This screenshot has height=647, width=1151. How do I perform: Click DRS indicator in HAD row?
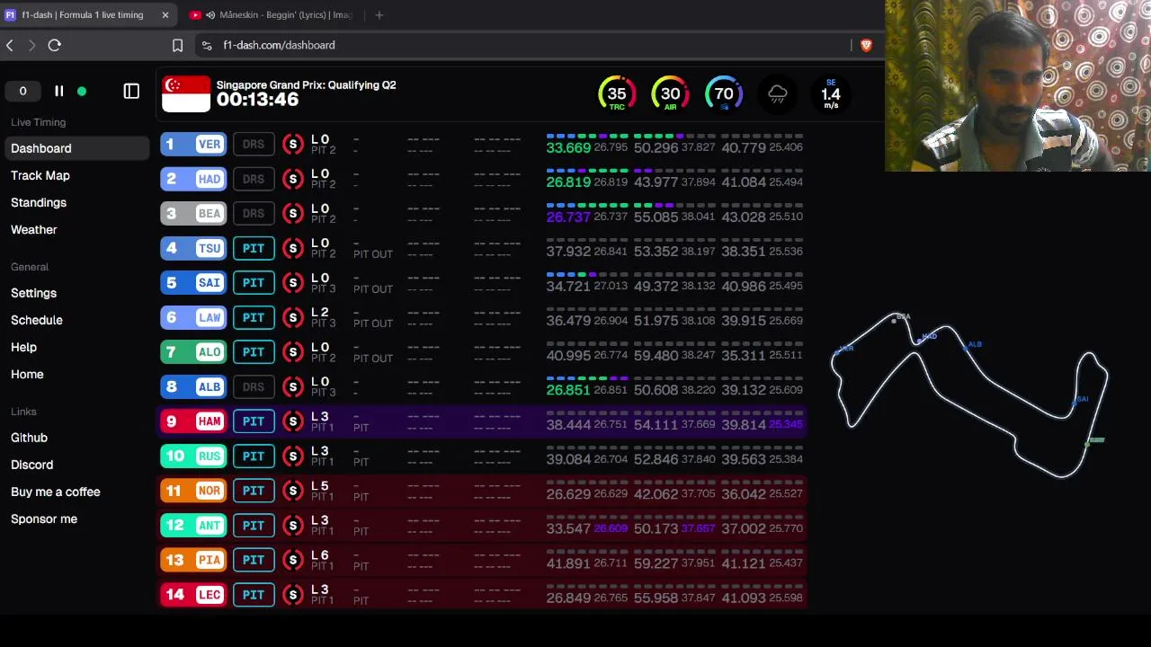[254, 179]
